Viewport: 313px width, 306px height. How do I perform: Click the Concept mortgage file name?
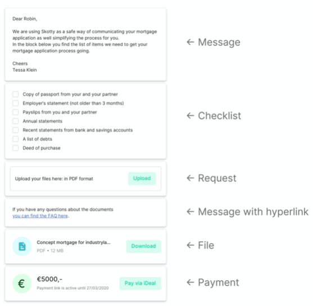[x=74, y=243]
